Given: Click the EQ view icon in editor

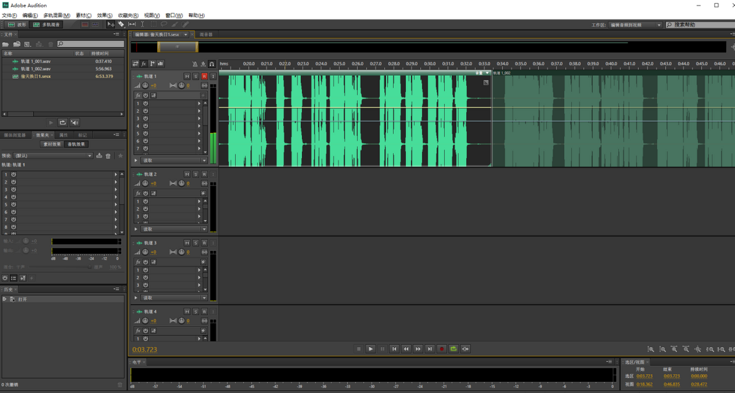Looking at the screenshot, I should pyautogui.click(x=160, y=63).
